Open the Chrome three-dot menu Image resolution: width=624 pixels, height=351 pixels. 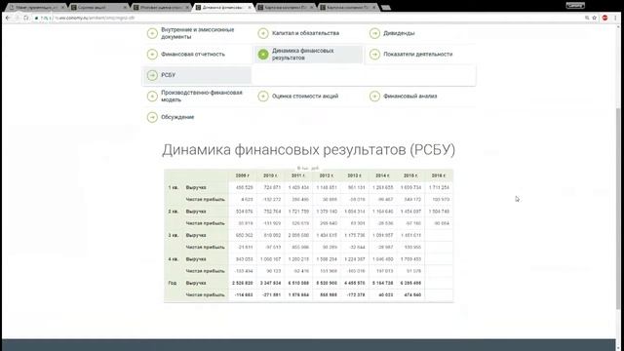[x=615, y=18]
